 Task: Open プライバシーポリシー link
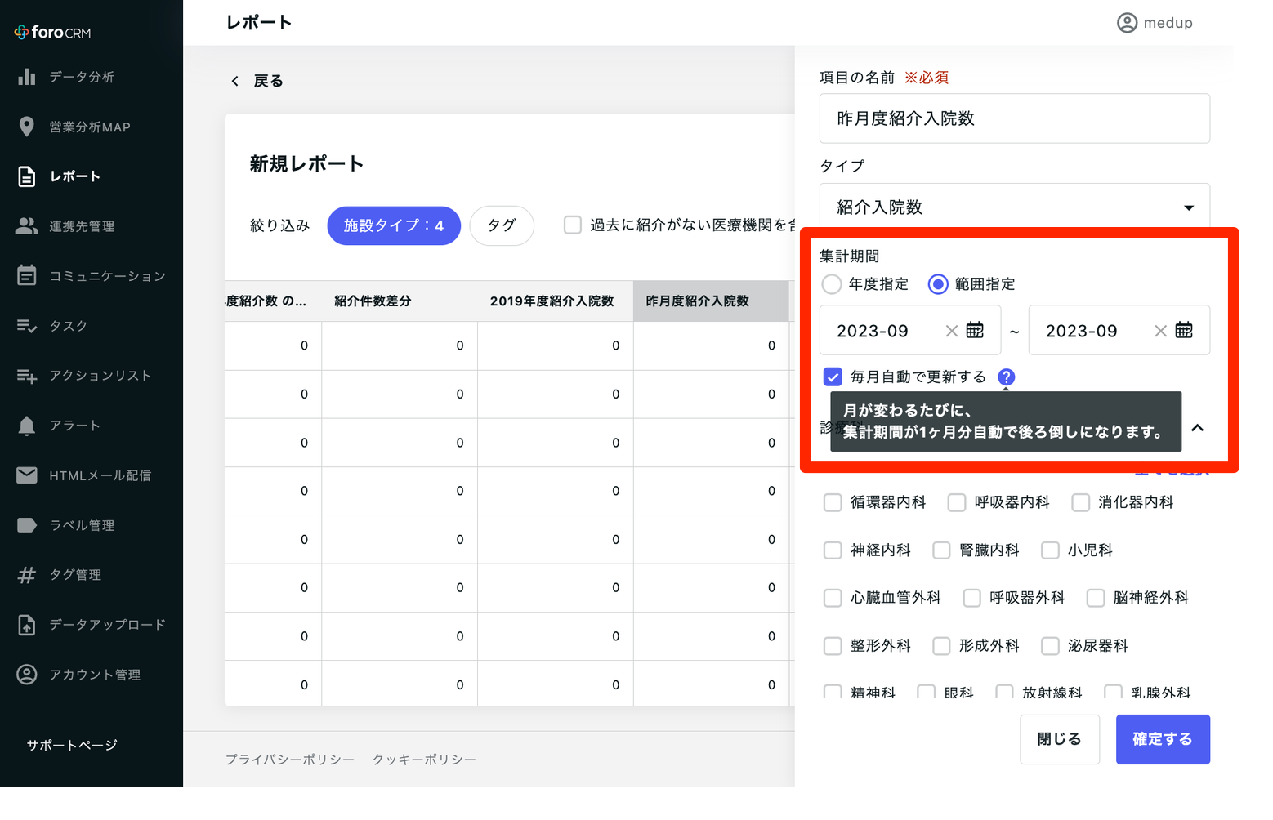(290, 760)
